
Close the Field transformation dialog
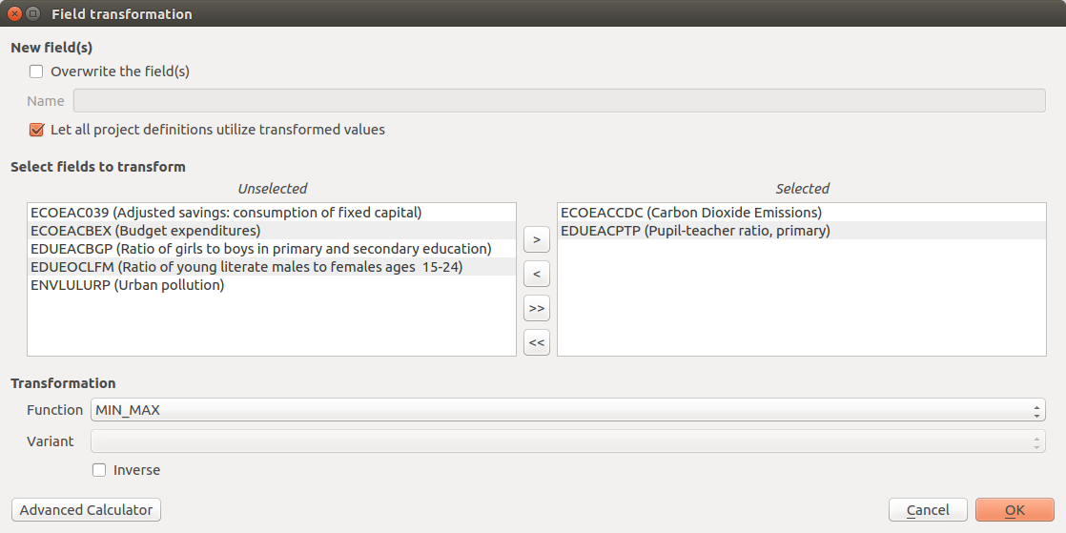14,14
